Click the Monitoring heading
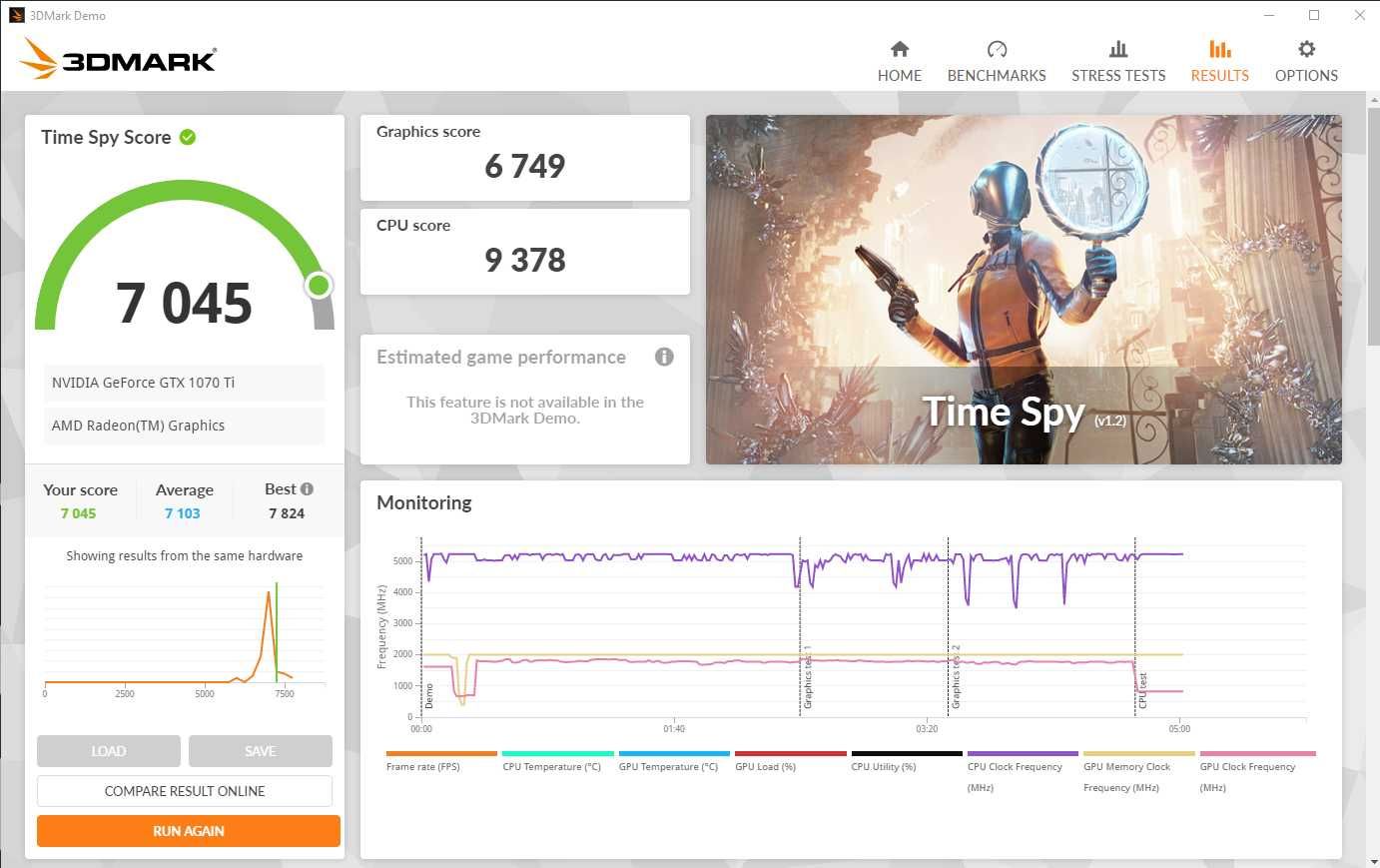The width and height of the screenshot is (1380, 868). 424,502
